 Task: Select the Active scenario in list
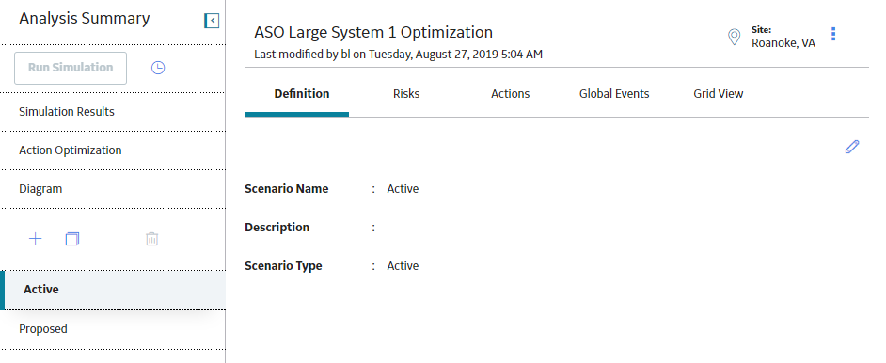point(113,290)
